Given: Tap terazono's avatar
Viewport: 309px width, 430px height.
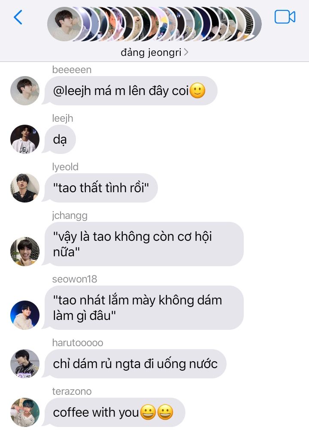Looking at the screenshot, I should pos(24,412).
